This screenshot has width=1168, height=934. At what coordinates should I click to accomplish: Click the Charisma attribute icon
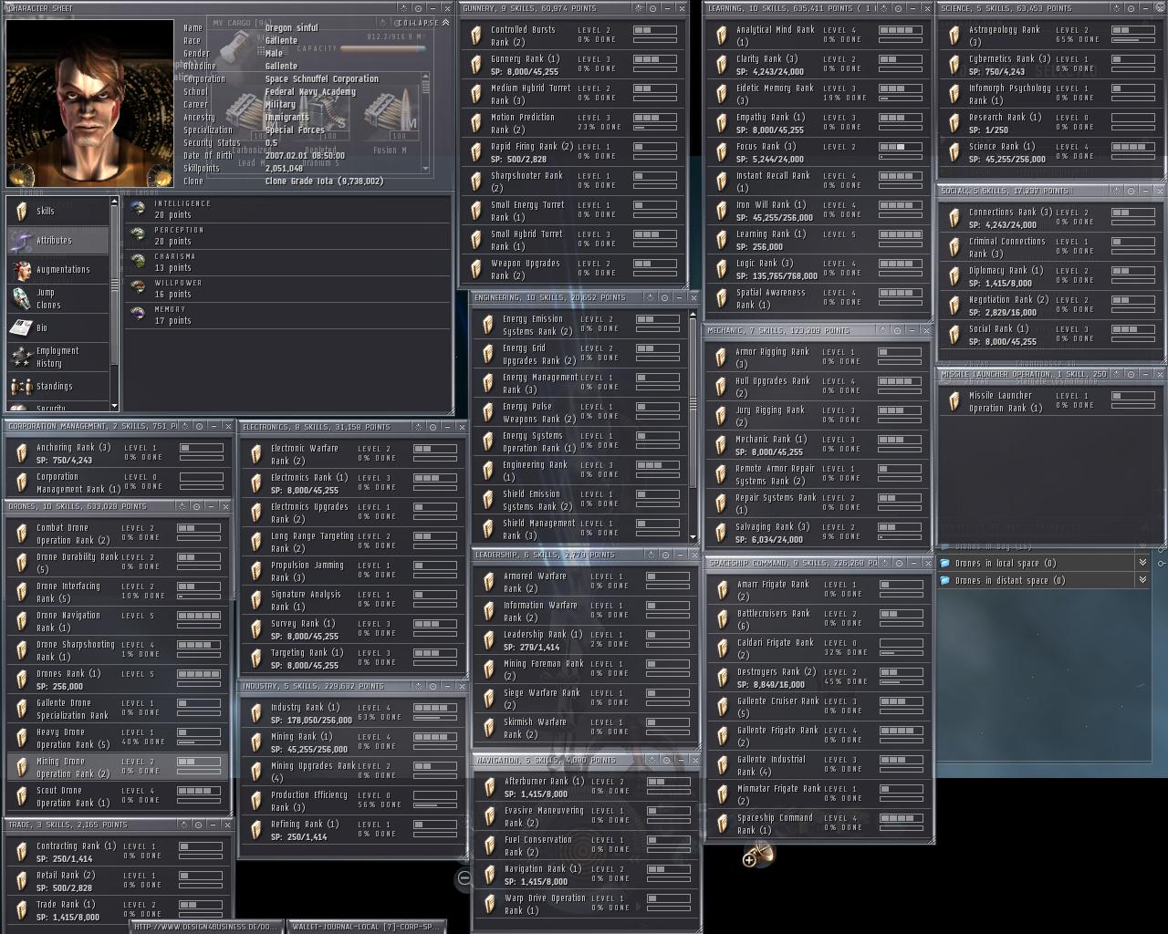pos(138,262)
